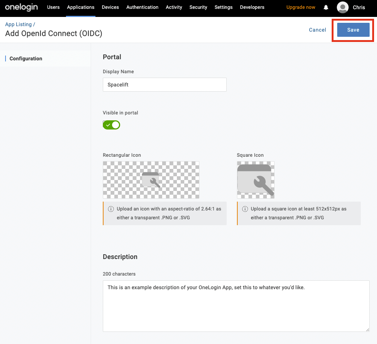Screen dimensions: 377x344
Task: Click the Upgrade now link
Action: pyautogui.click(x=301, y=7)
